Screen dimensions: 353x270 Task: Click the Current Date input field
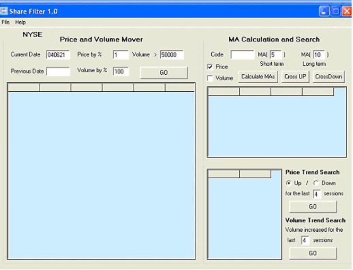[x=58, y=55]
